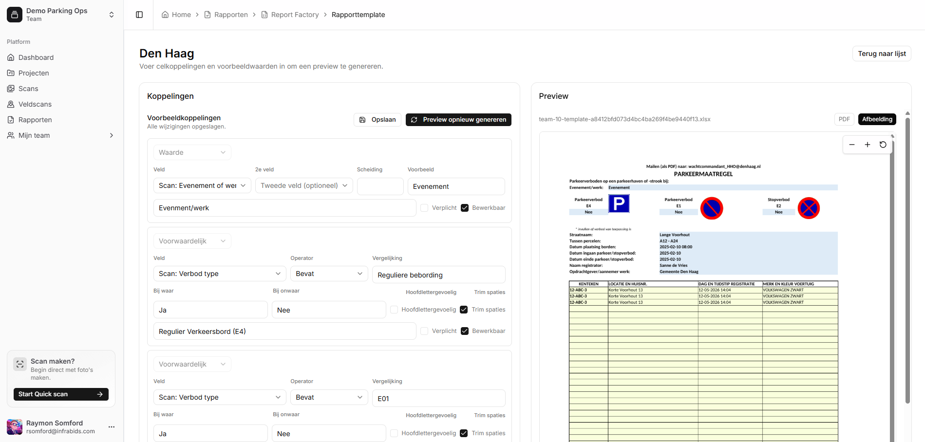The width and height of the screenshot is (925, 442).
Task: Toggle the sidebar panel icon
Action: click(139, 15)
